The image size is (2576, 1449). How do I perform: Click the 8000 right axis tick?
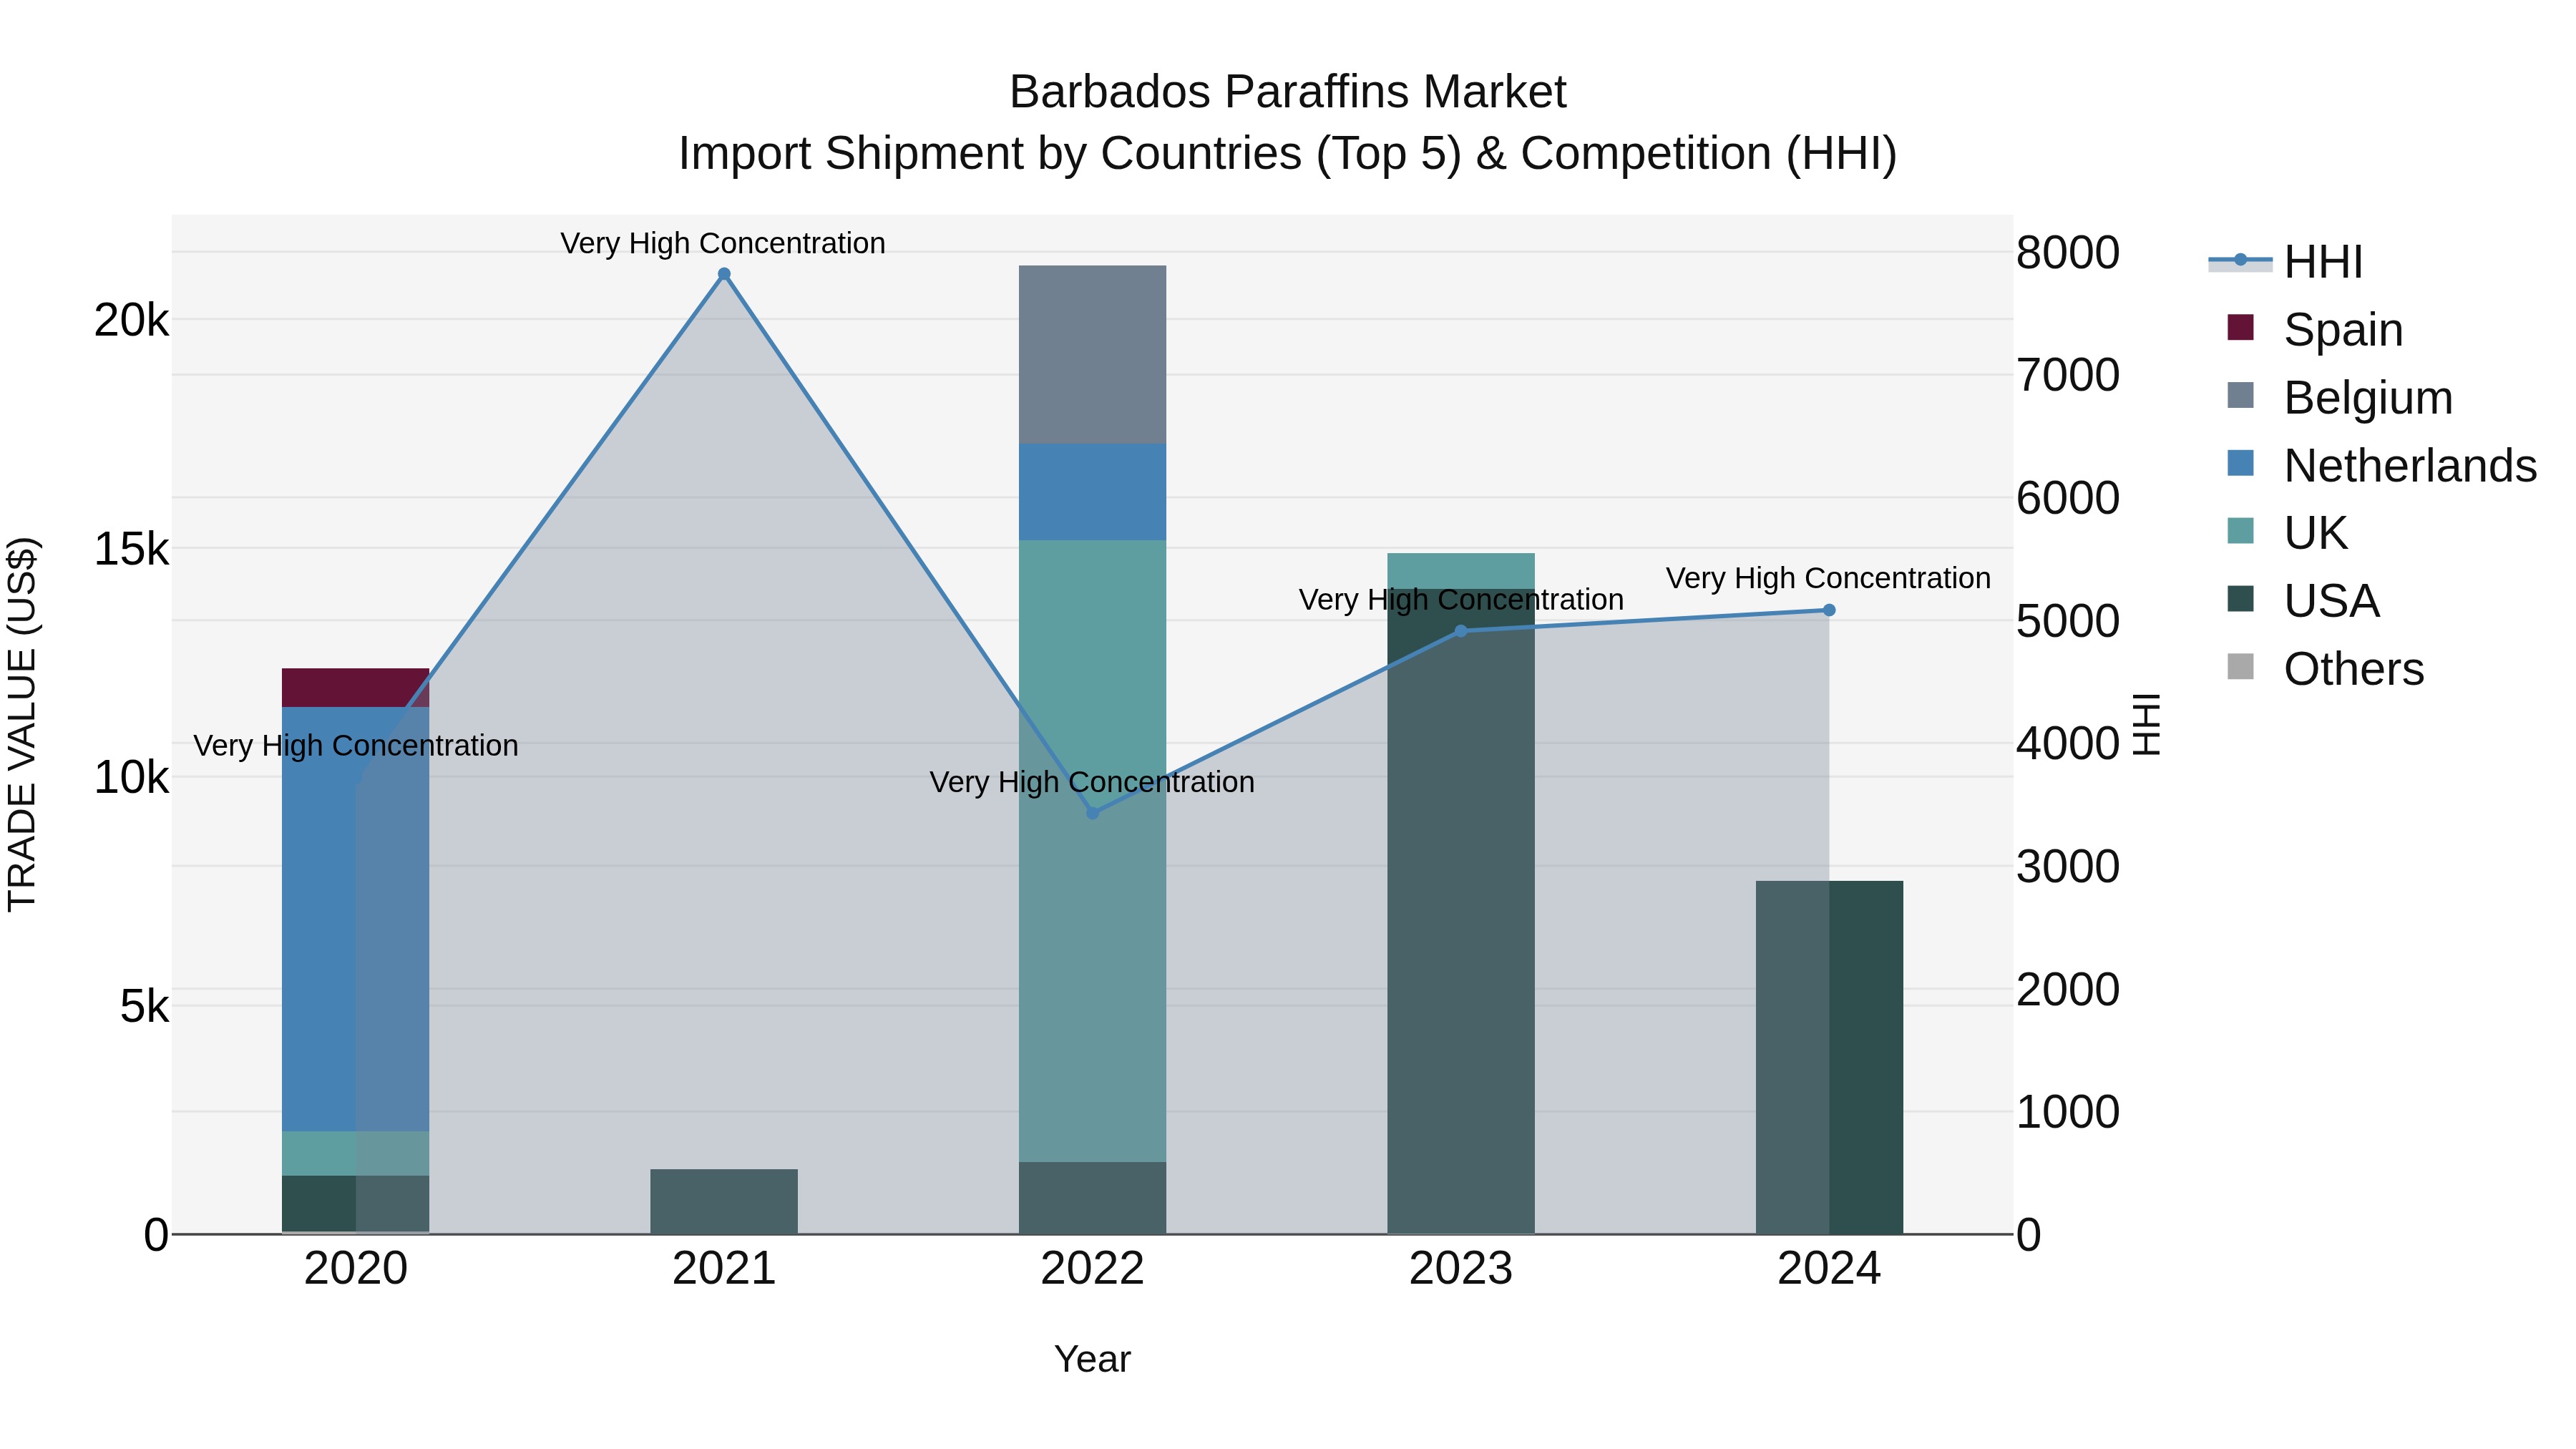(2068, 253)
